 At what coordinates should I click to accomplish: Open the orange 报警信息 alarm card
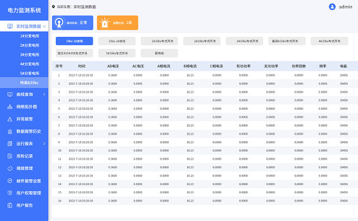coord(117,23)
